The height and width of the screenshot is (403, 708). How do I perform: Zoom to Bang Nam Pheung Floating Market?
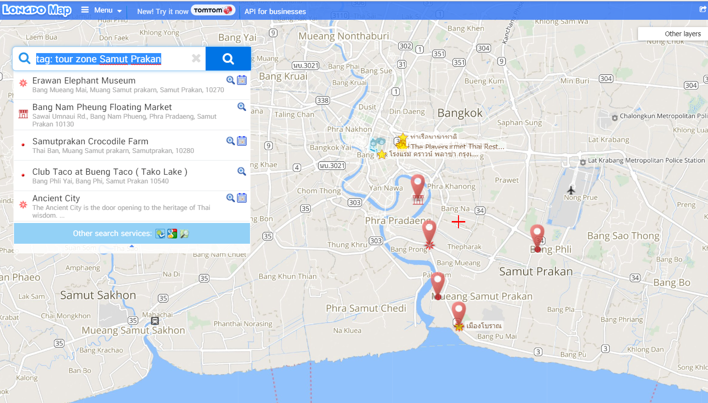coord(242,107)
